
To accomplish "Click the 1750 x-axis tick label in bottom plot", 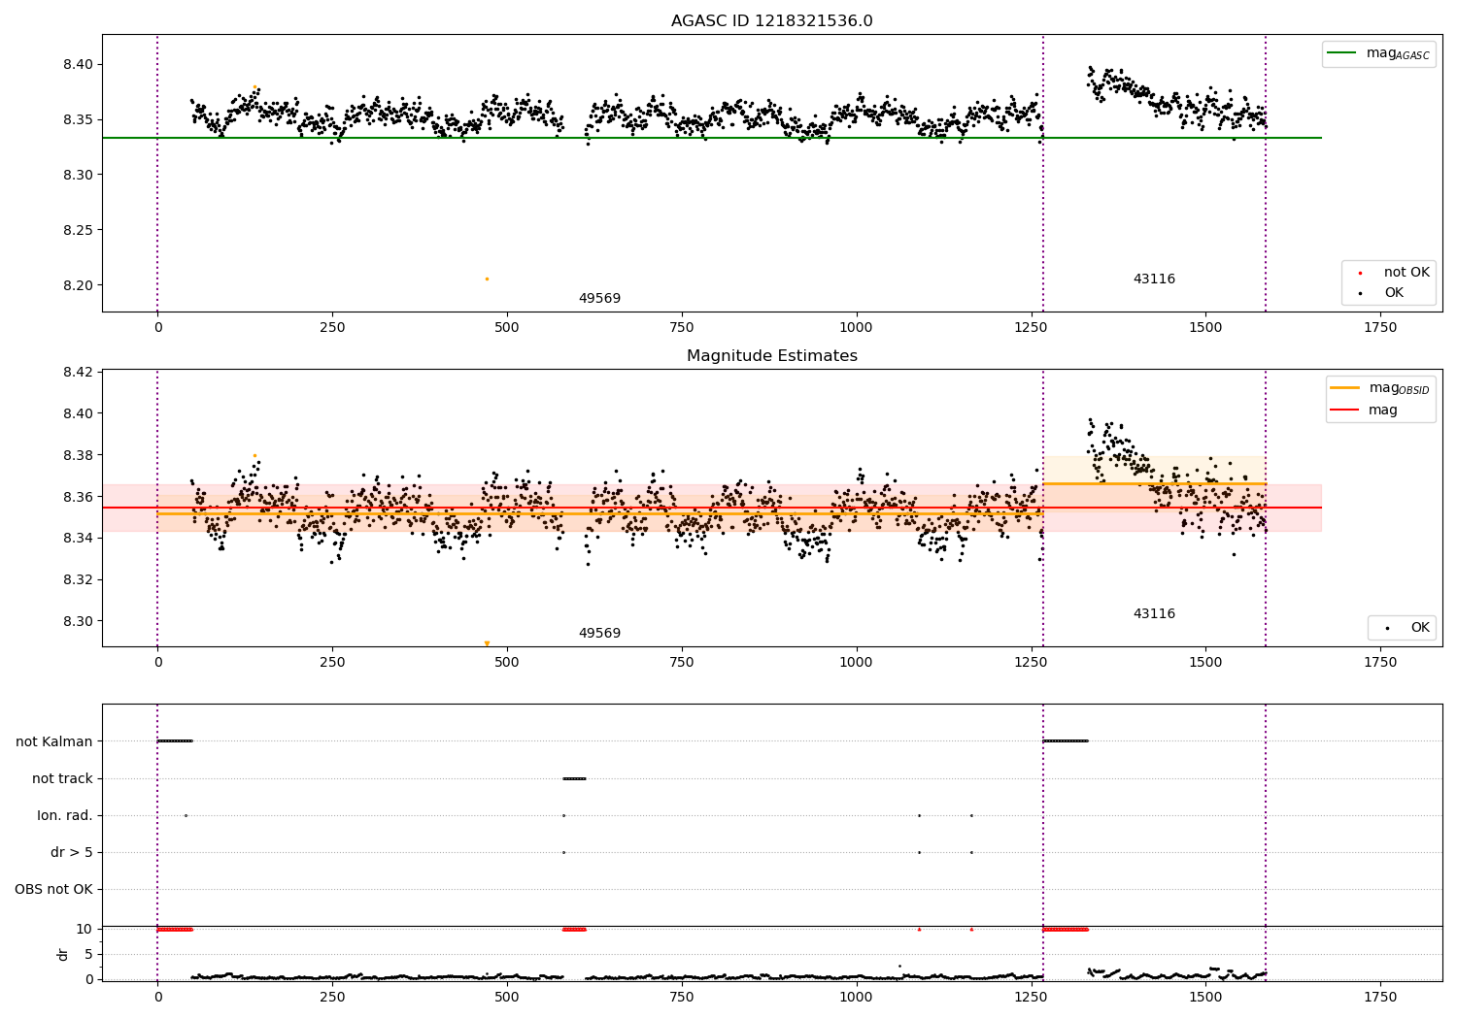I will pyautogui.click(x=1380, y=997).
